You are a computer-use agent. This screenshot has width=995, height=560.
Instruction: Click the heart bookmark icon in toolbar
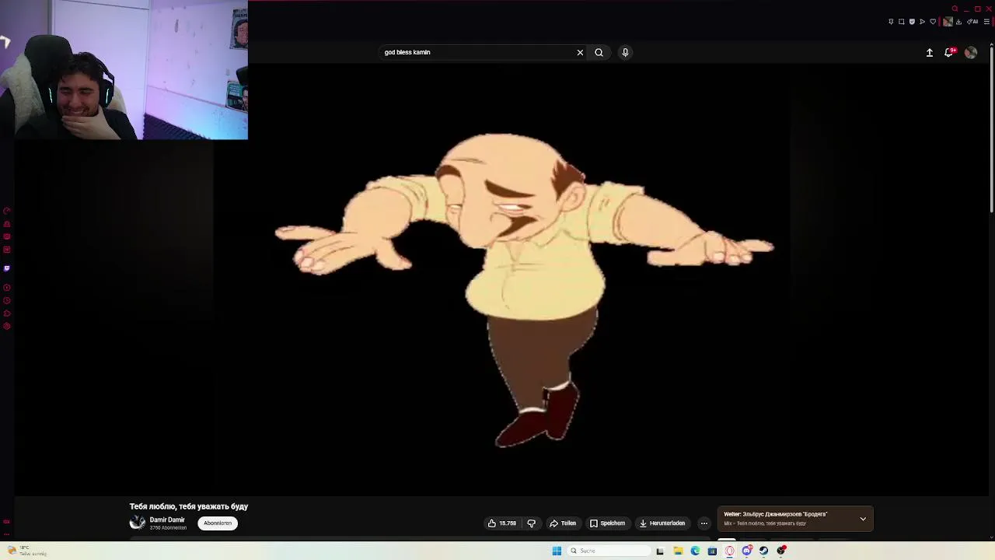[933, 22]
